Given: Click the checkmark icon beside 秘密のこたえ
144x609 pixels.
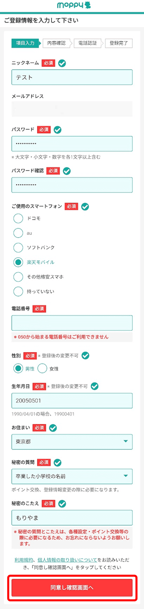Looking at the screenshot, I should click(x=62, y=504).
